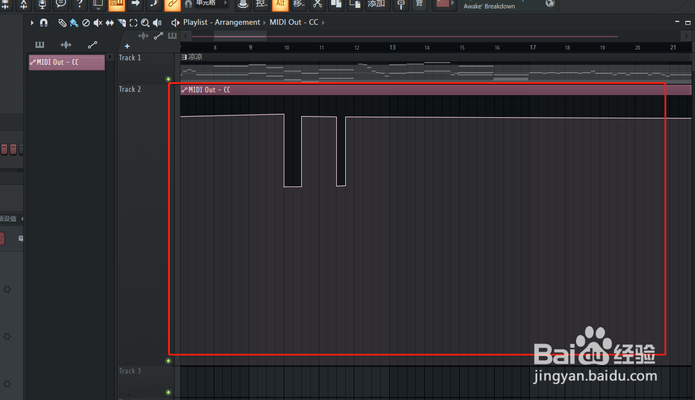
Task: Click bar 21 on the timeline ruler
Action: coord(673,48)
